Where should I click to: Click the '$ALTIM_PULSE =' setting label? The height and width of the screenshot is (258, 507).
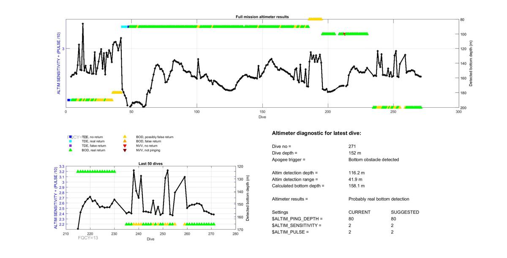(290, 232)
